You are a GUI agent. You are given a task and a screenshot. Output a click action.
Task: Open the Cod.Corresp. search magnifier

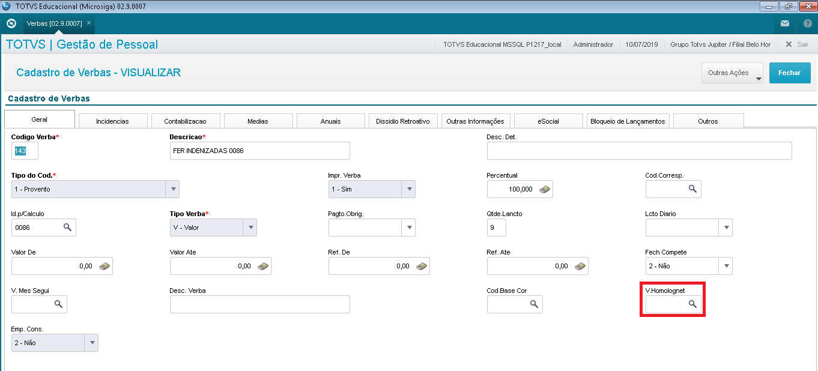click(692, 189)
